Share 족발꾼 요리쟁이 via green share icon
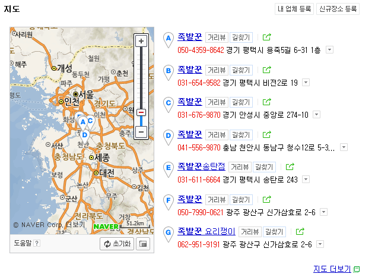 [x=300, y=231]
